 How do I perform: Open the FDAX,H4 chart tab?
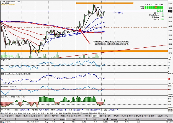(56, 116)
